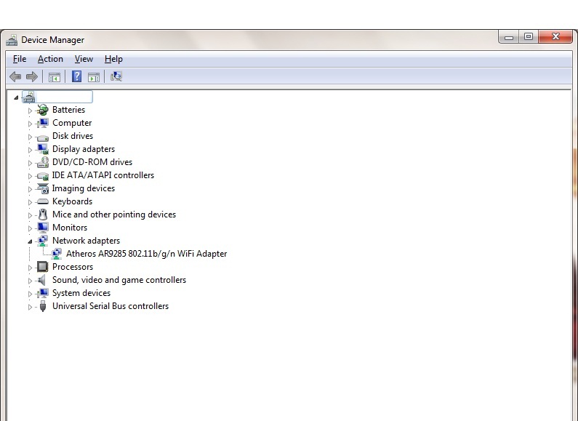Click the Processors chip icon
Screen dimensions: 578x421
tap(43, 267)
